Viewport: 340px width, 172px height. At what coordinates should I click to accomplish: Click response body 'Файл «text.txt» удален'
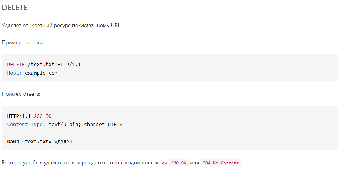[40, 142]
